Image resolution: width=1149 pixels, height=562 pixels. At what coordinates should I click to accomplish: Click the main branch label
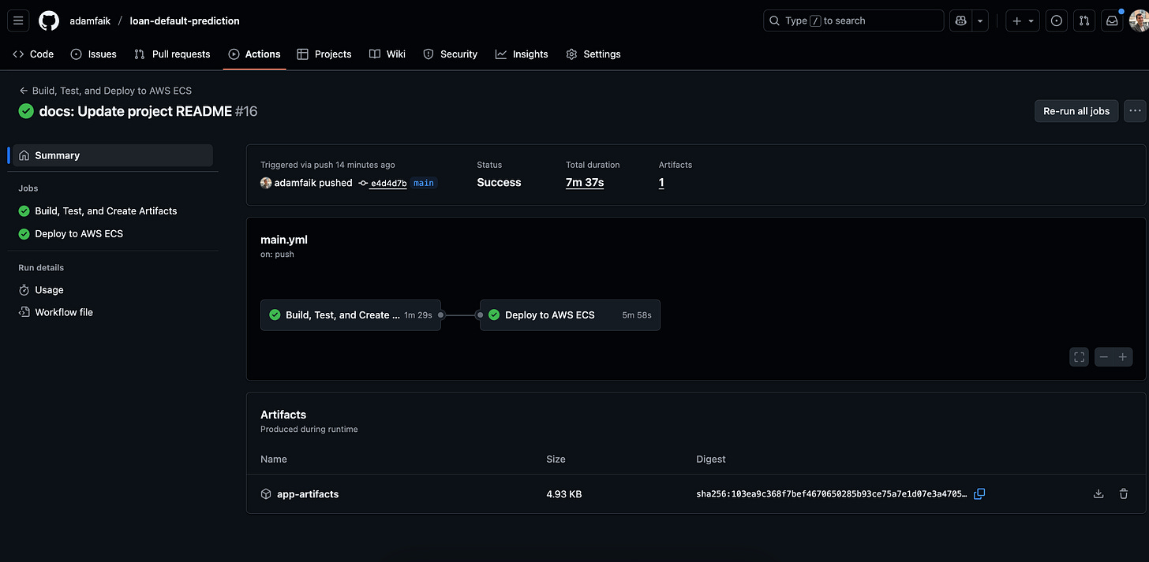(x=424, y=183)
